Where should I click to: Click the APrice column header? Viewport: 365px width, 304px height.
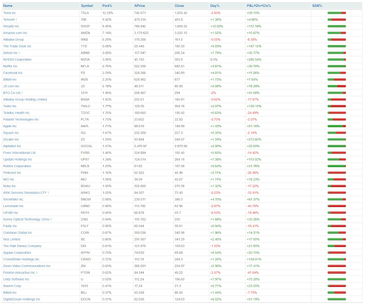point(139,6)
